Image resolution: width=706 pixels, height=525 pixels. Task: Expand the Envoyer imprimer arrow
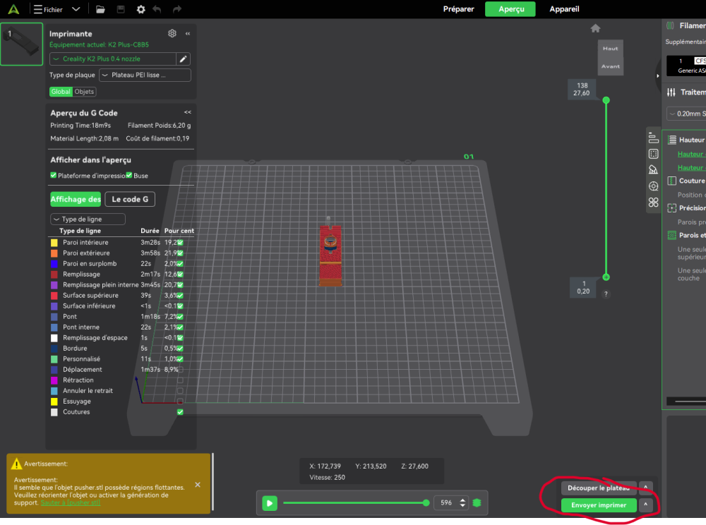[x=646, y=505]
